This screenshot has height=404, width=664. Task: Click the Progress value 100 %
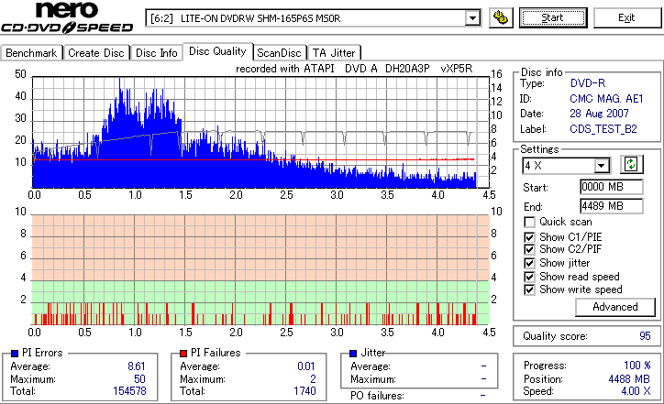click(637, 366)
